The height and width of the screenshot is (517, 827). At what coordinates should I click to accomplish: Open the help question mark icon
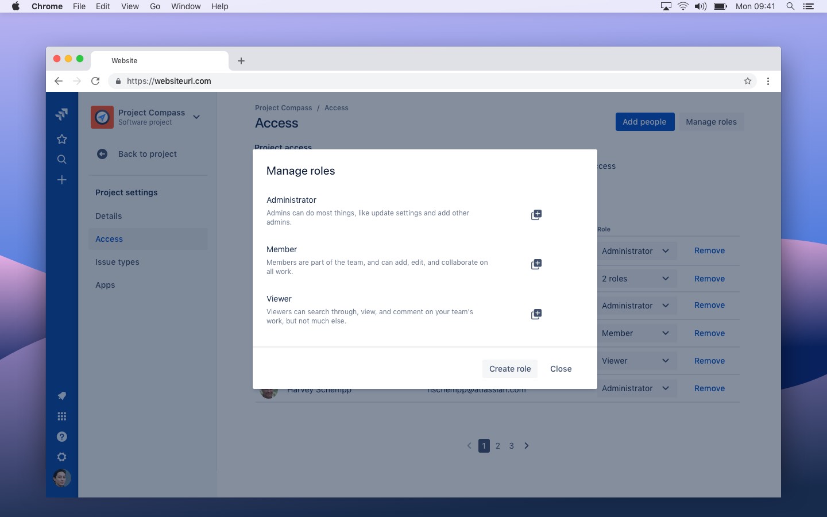62,437
